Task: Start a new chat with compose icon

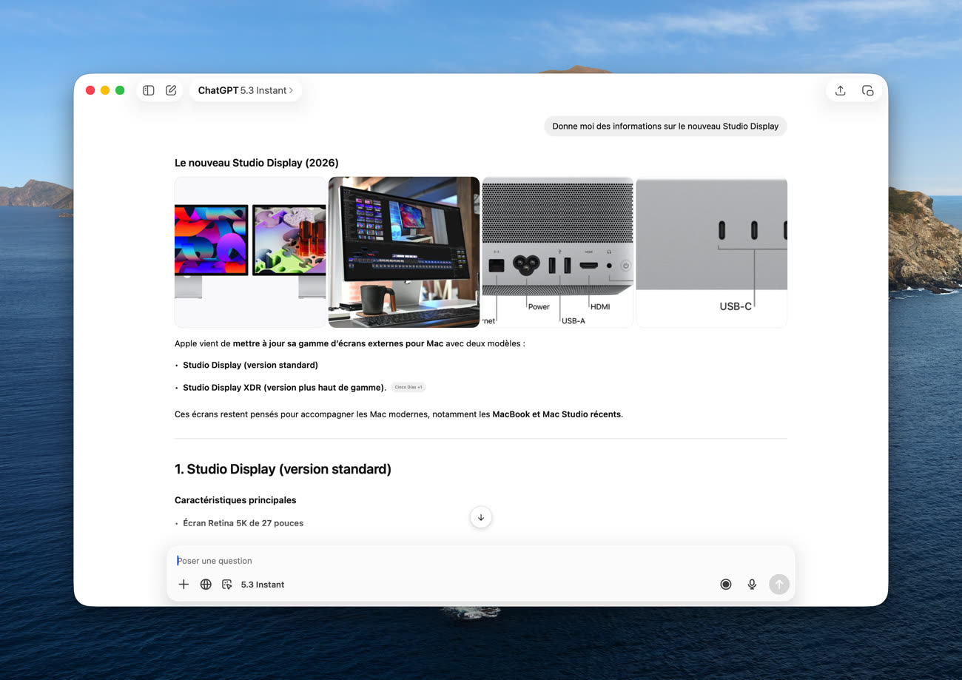Action: coord(171,90)
